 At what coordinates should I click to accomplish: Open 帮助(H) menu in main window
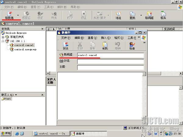pyautogui.click(x=75, y=7)
